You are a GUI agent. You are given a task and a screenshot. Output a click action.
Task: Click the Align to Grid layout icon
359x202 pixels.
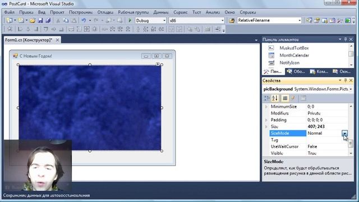coord(10,29)
